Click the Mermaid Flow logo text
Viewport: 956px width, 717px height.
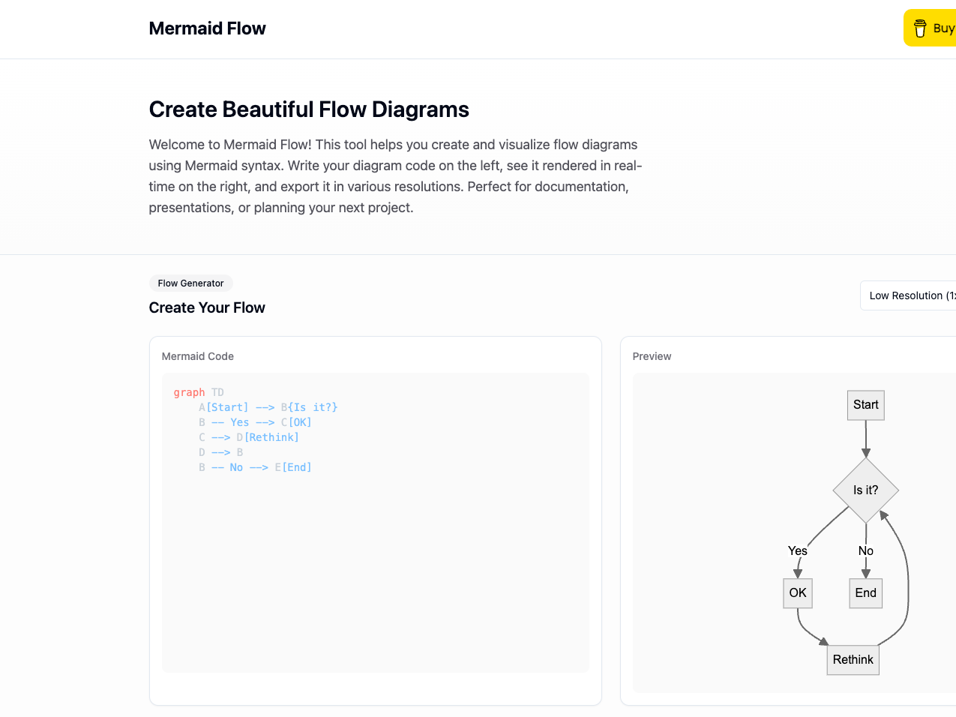(x=207, y=28)
